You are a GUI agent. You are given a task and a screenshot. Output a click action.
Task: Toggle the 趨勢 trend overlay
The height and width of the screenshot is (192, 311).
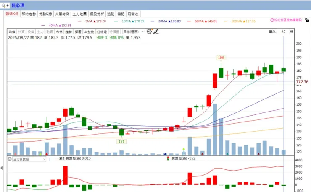coord(69,32)
